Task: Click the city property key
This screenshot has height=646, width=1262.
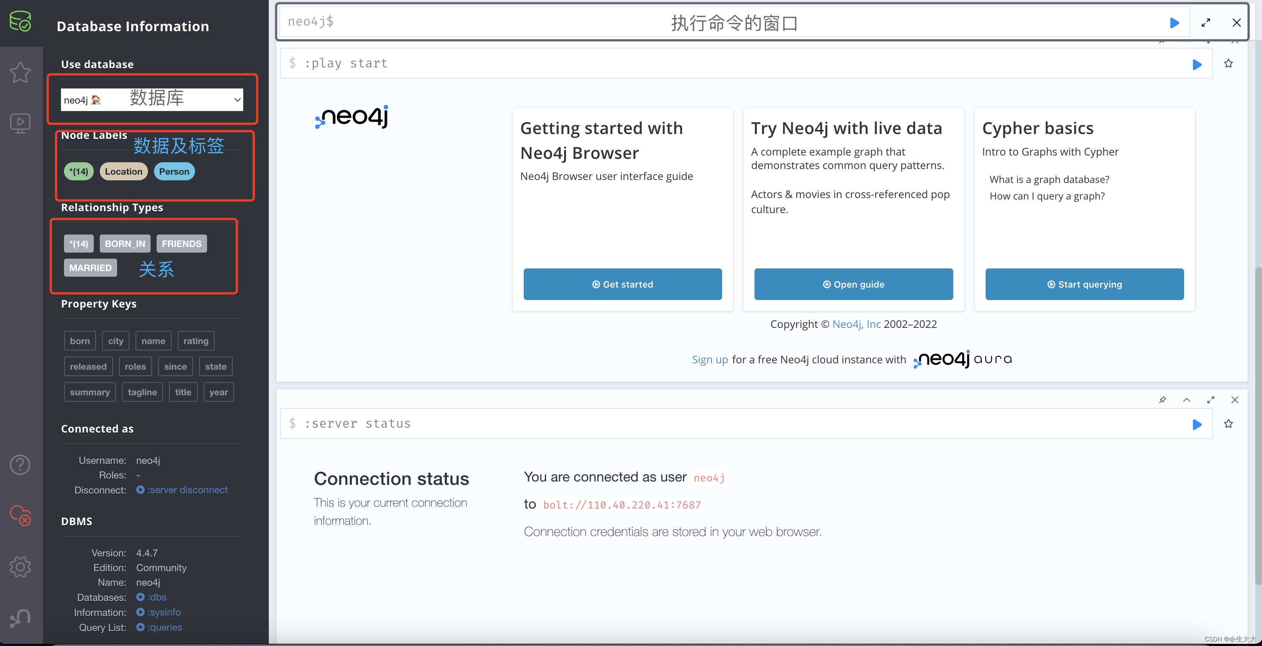Action: (x=116, y=341)
